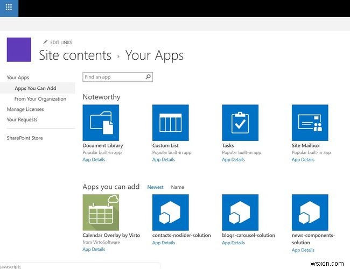Select the Custom List app tile
This screenshot has height=269, width=350.
click(x=171, y=123)
